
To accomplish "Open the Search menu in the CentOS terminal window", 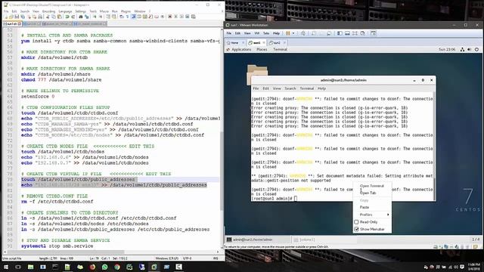I will pos(290,88).
